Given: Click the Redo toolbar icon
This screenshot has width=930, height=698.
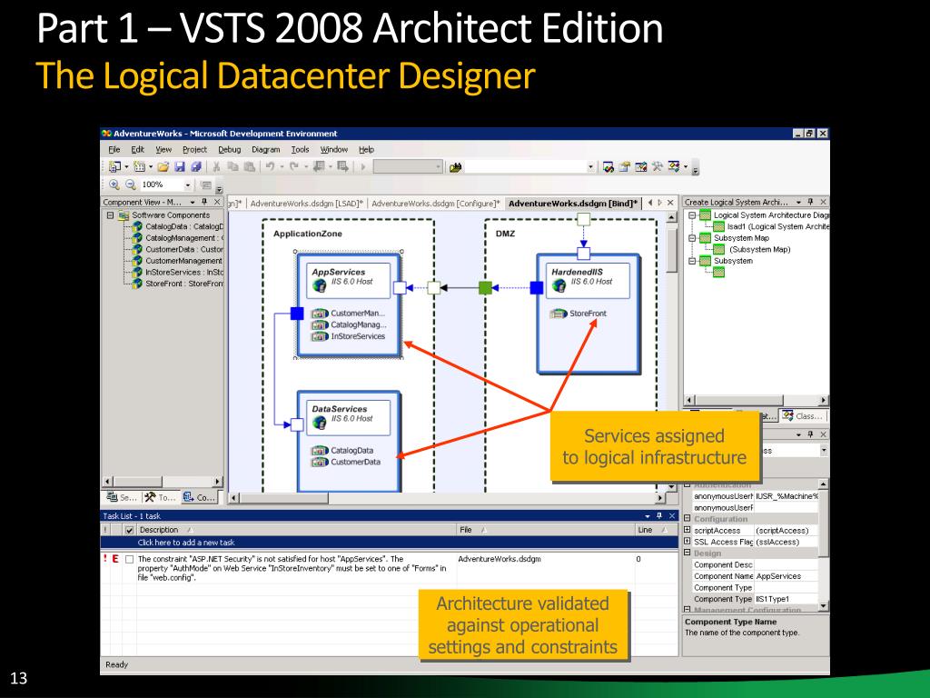Looking at the screenshot, I should point(294,167).
